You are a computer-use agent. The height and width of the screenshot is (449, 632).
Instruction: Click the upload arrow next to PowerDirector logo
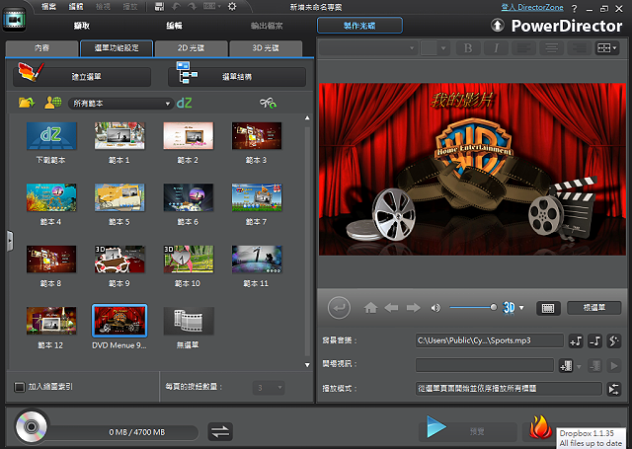click(498, 26)
